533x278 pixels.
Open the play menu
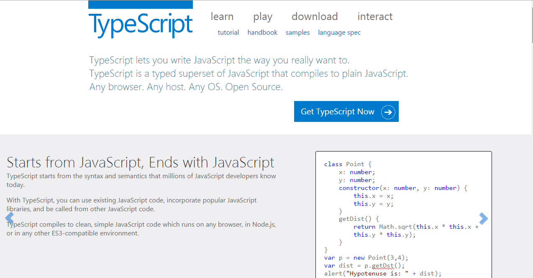(x=262, y=17)
